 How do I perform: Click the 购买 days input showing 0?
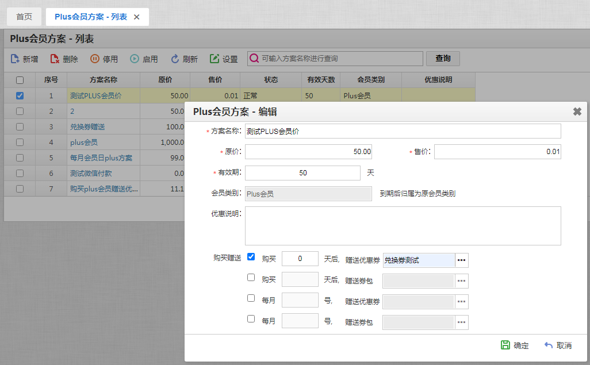tap(300, 259)
